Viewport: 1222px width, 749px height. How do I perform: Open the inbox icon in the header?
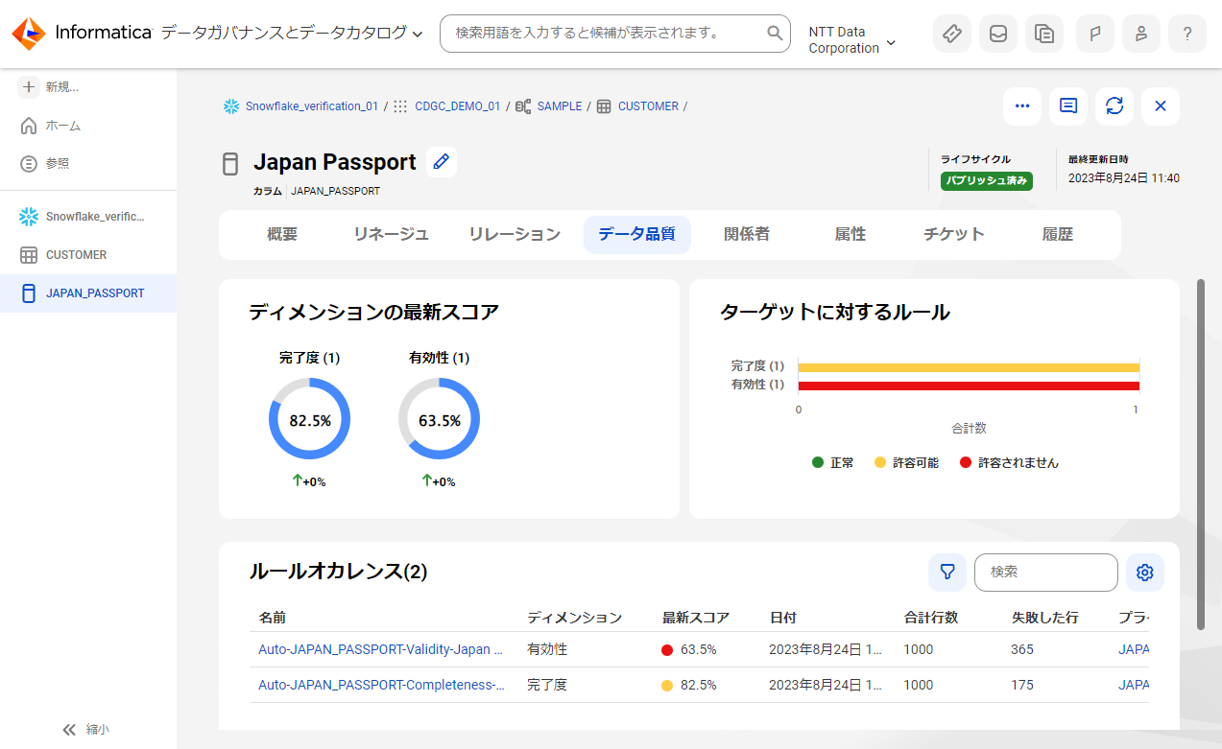tap(998, 34)
